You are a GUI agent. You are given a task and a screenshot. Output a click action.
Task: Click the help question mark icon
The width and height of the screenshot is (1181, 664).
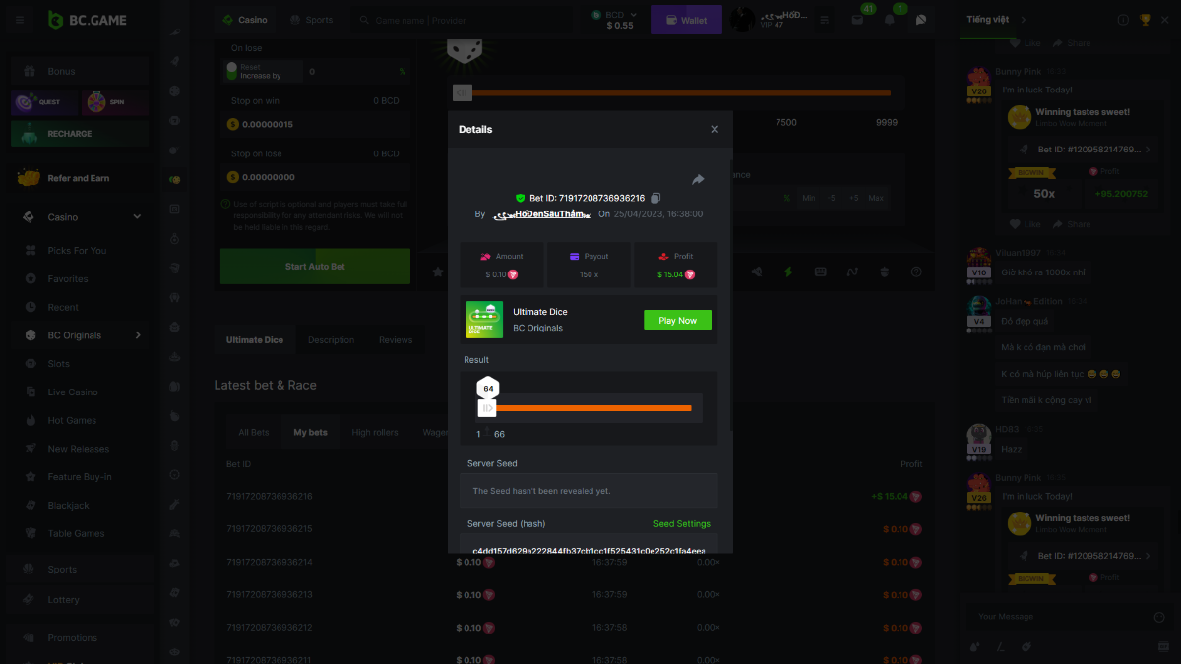pyautogui.click(x=916, y=272)
